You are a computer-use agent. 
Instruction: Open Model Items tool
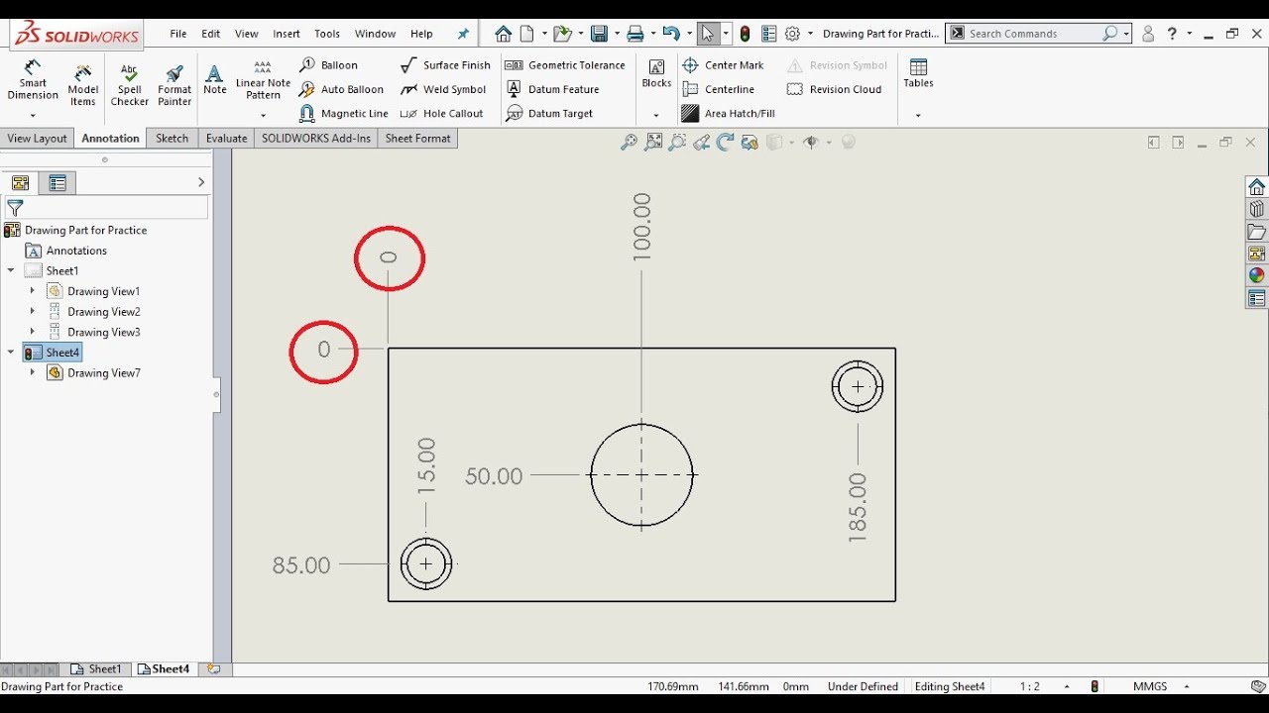[x=83, y=84]
